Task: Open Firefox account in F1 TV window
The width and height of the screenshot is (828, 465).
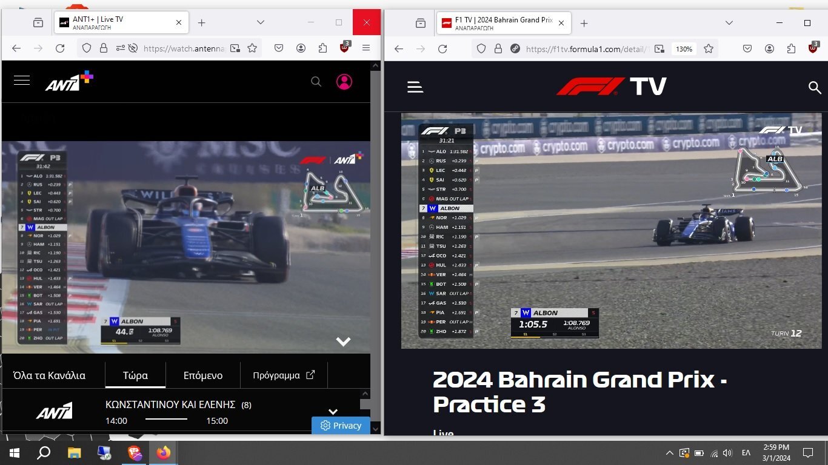Action: coord(769,49)
